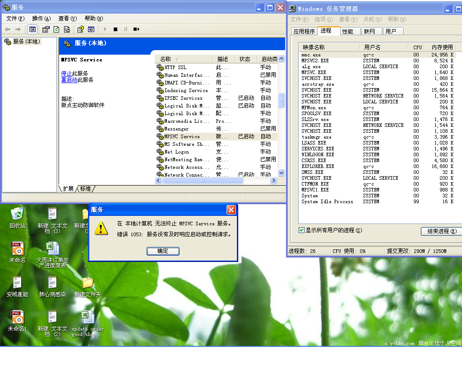Image resolution: width=462 pixels, height=378 pixels.
Task: Open 文件 menu in Services window
Action: pyautogui.click(x=15, y=18)
